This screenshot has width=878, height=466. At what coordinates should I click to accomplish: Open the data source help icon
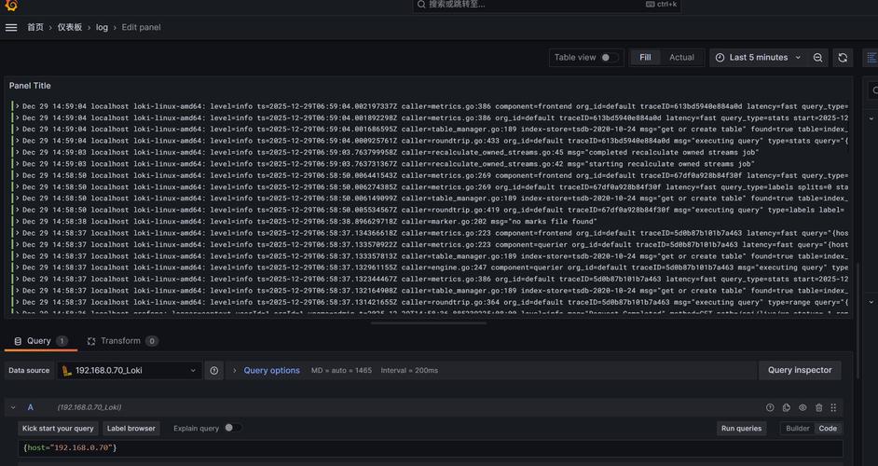[213, 370]
